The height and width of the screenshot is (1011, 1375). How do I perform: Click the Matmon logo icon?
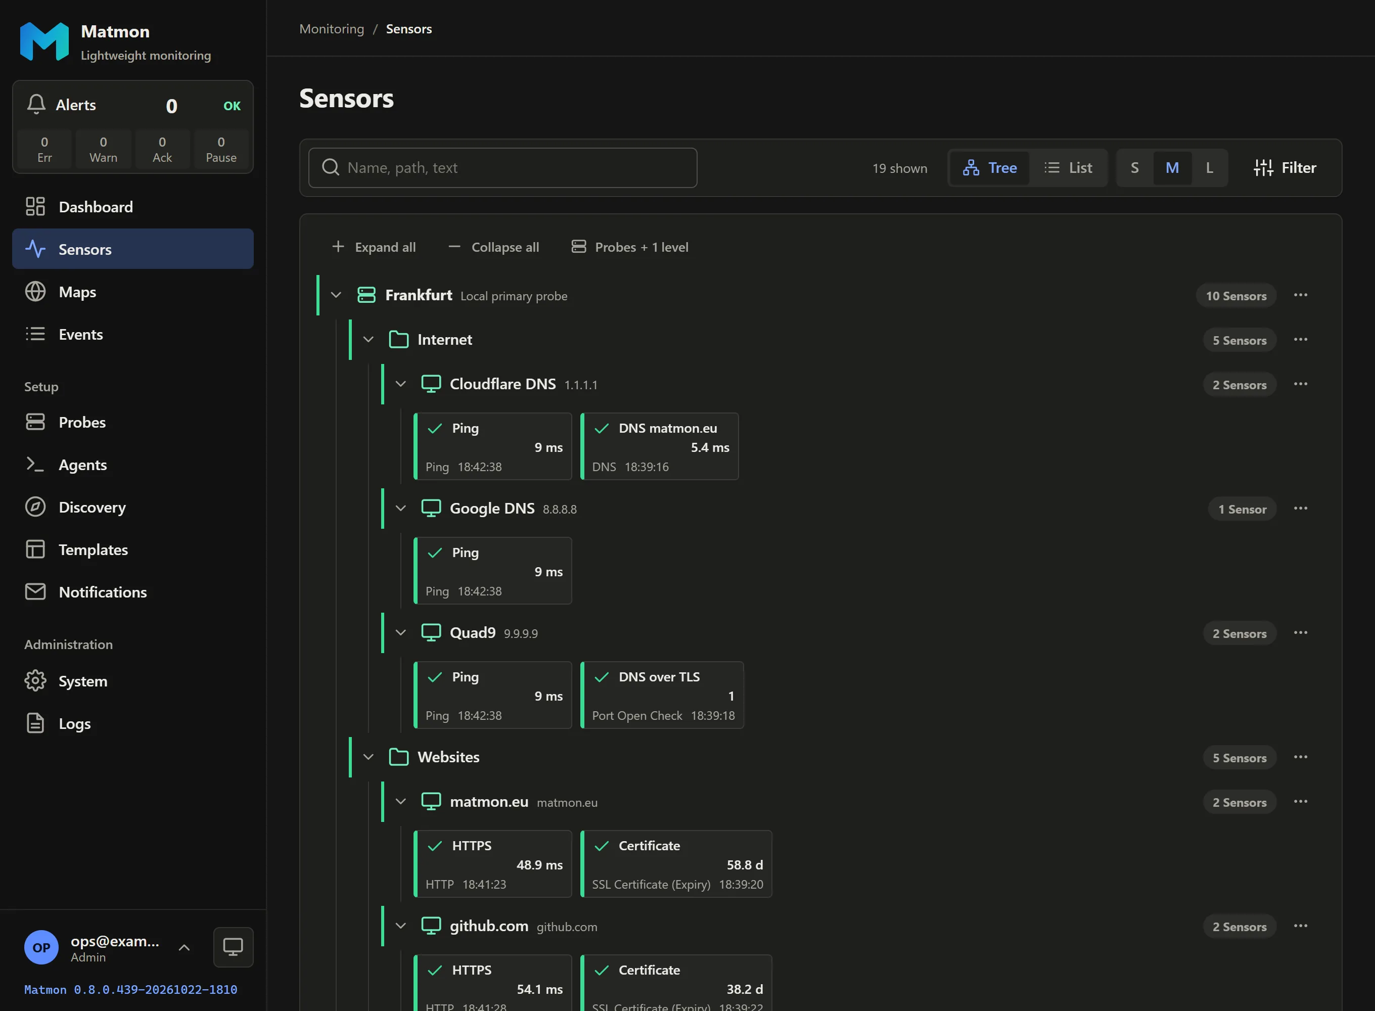click(x=44, y=41)
